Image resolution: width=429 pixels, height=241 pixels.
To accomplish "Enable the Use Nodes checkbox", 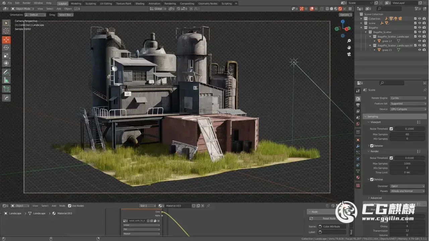I will tap(70, 206).
